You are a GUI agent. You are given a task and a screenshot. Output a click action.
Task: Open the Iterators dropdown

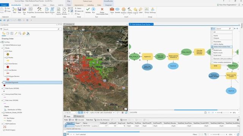pos(123,11)
